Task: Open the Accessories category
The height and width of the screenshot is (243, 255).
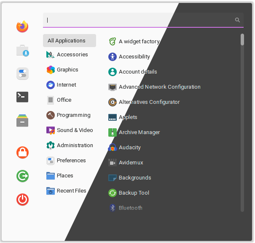Action: pos(70,55)
